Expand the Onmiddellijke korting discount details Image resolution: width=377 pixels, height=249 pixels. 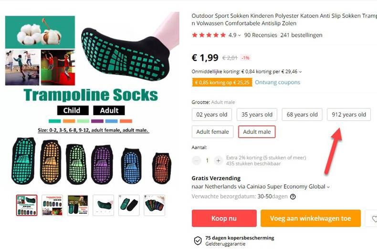pos(300,72)
